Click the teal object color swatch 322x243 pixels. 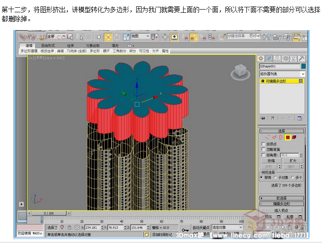pyautogui.click(x=303, y=66)
